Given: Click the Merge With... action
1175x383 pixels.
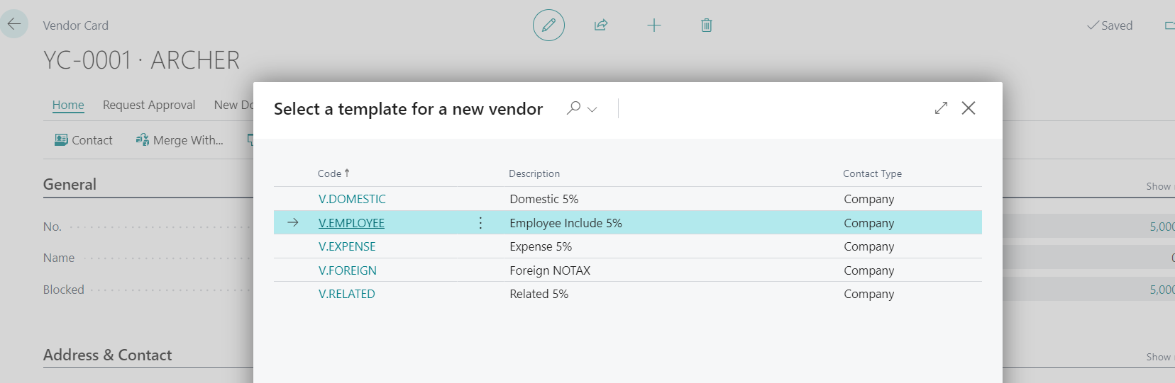Looking at the screenshot, I should click(180, 140).
